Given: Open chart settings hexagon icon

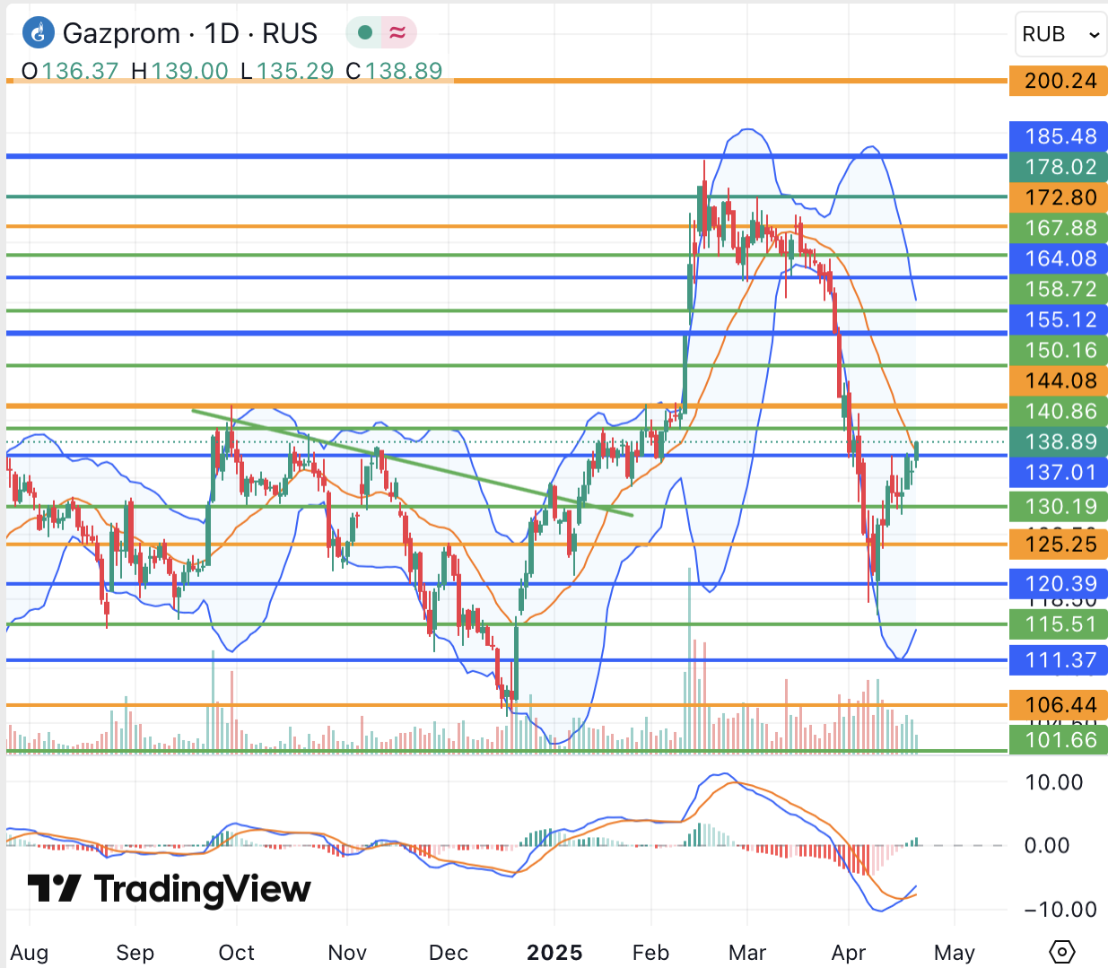Looking at the screenshot, I should pyautogui.click(x=1061, y=952).
